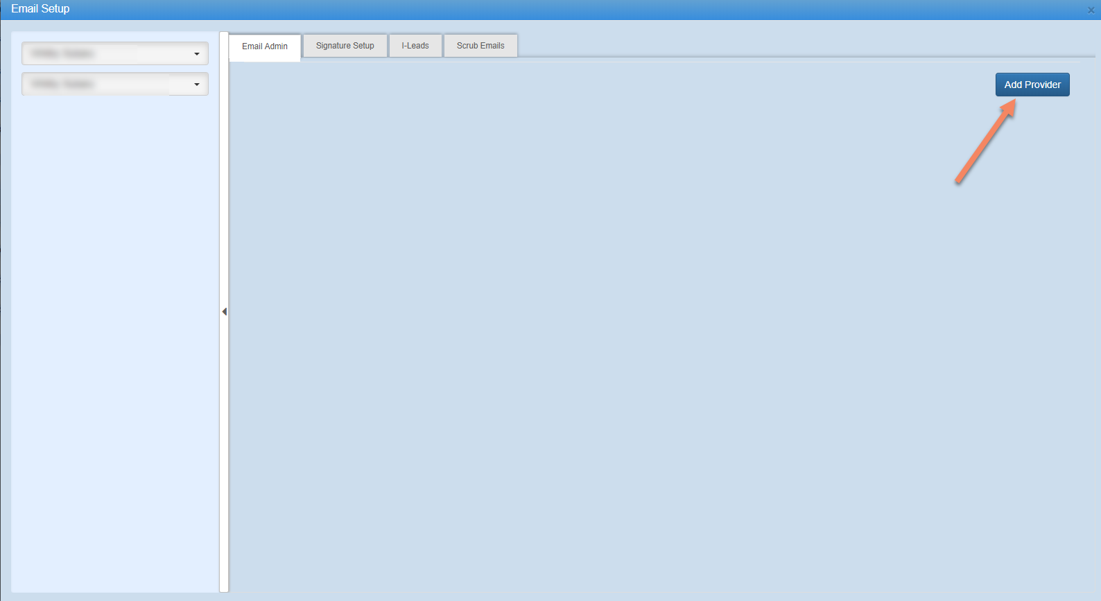This screenshot has width=1101, height=601.
Task: Click the blue title bar's empty middle
Action: point(555,9)
